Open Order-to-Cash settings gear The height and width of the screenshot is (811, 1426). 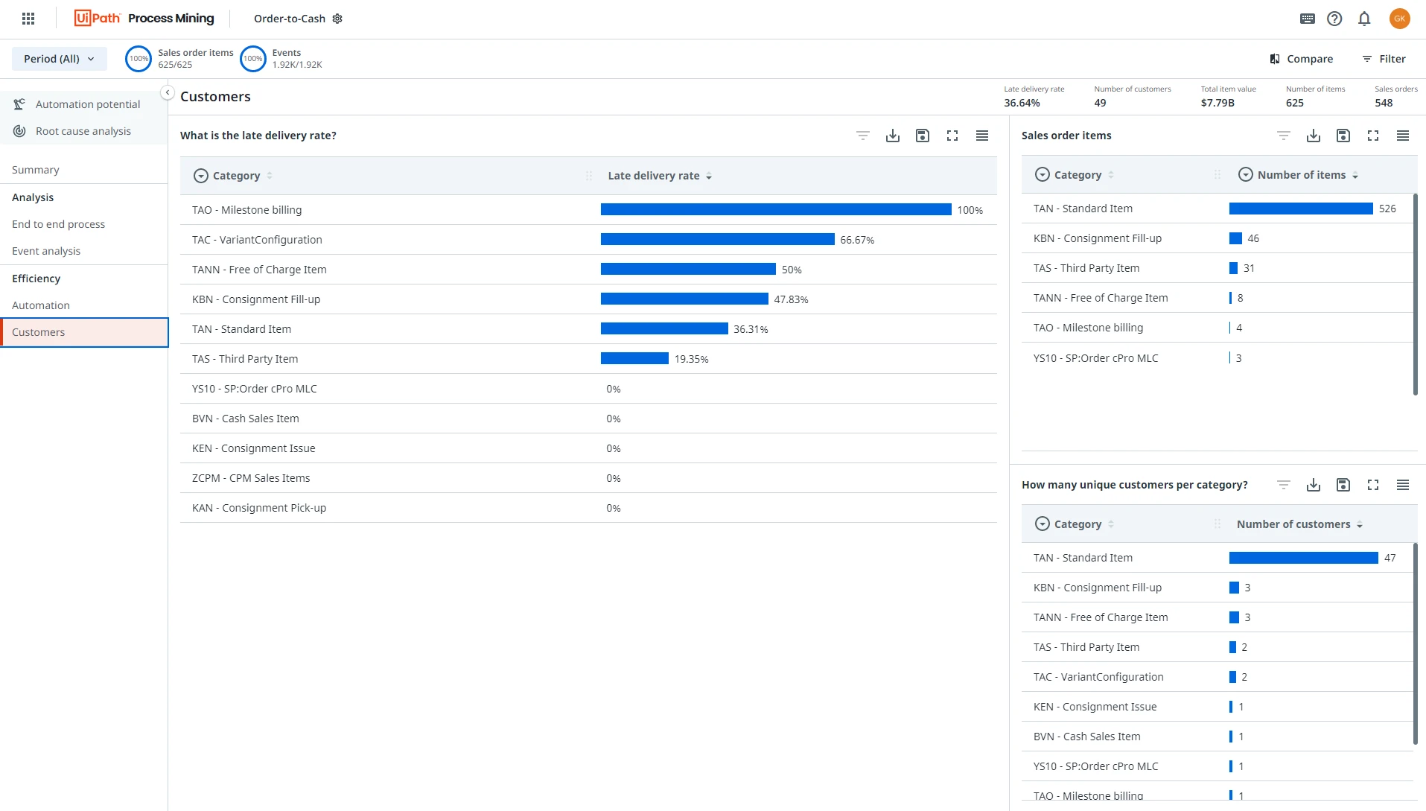pos(337,19)
